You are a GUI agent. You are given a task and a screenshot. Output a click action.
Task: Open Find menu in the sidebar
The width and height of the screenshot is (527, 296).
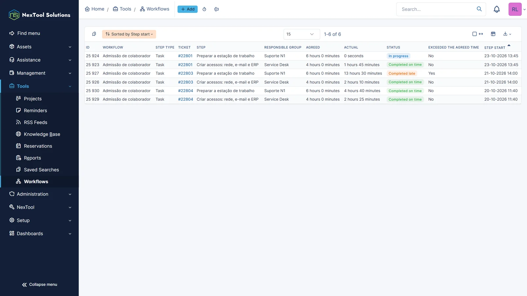pos(25,33)
